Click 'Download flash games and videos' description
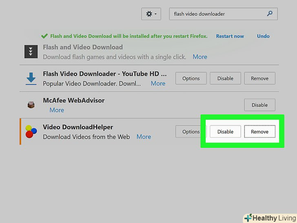Screen dimensions: 297x223 tap(114, 57)
